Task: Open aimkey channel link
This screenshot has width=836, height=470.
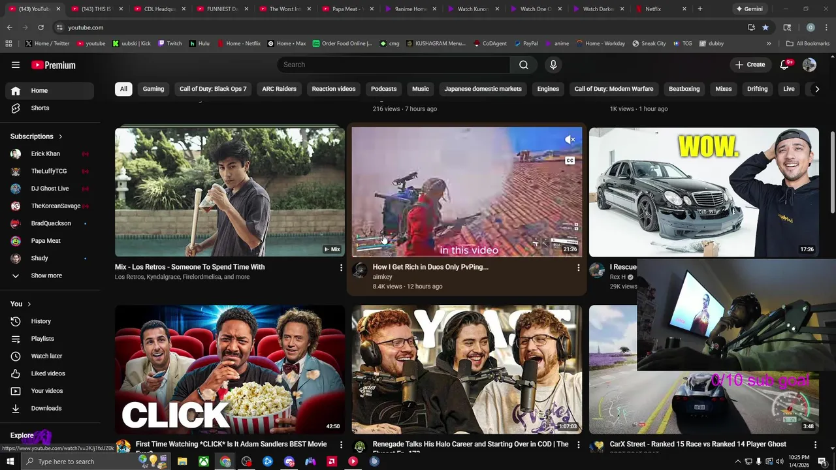Action: (x=382, y=277)
